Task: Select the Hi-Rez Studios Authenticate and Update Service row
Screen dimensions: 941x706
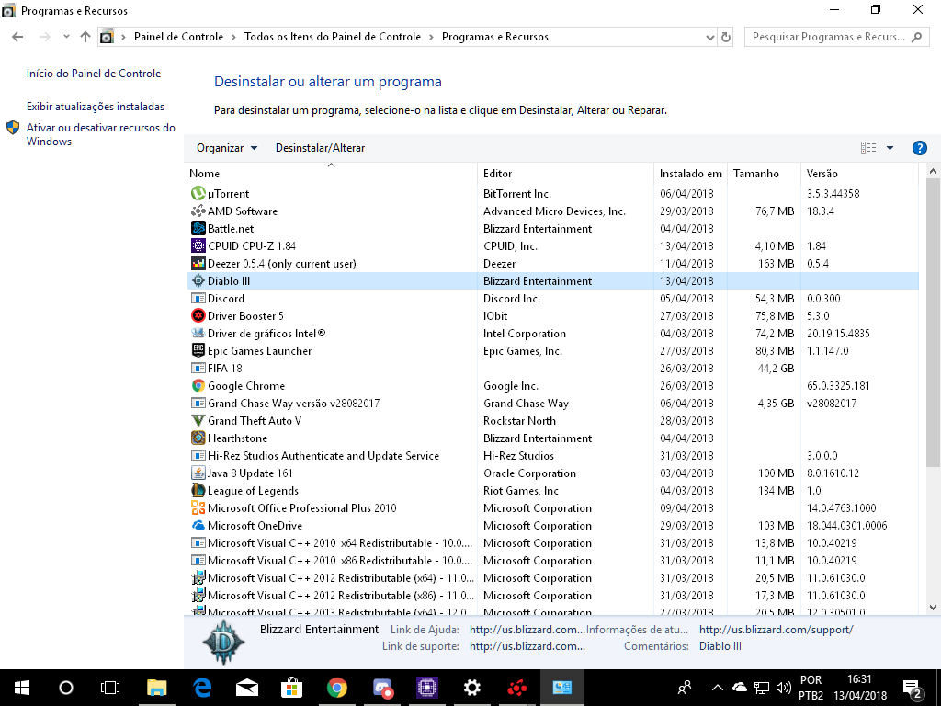Action: coord(552,455)
